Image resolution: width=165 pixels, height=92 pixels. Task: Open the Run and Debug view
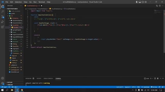pos(3,22)
